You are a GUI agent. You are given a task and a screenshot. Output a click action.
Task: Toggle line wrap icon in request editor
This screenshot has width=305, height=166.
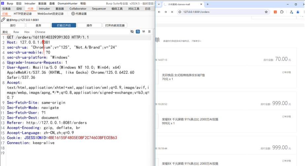pyautogui.click(x=138, y=31)
